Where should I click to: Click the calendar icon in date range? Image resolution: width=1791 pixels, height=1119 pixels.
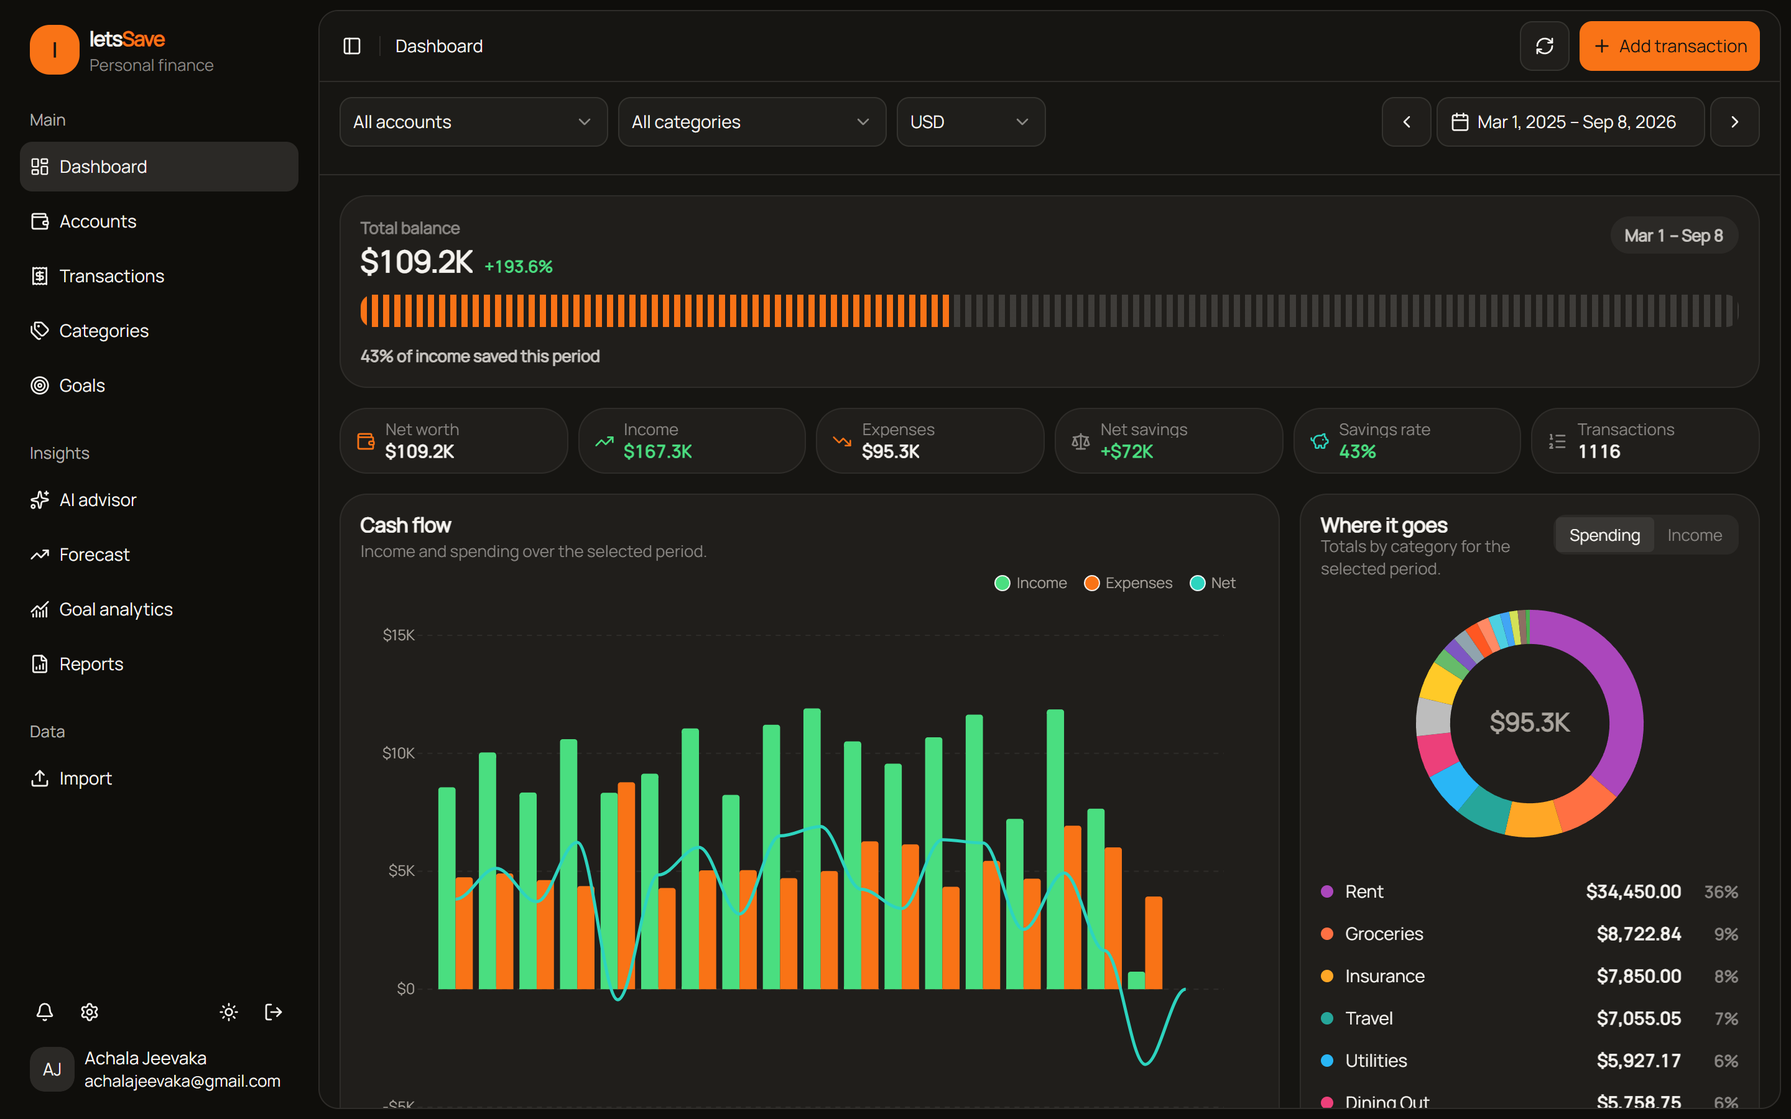click(1460, 122)
